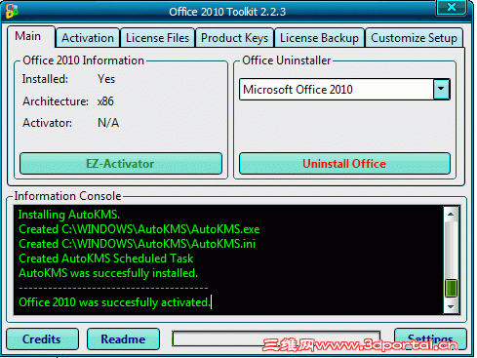This screenshot has width=477, height=358.
Task: Click 'Office 2010 was succesfully activated.' line
Action: point(114,302)
